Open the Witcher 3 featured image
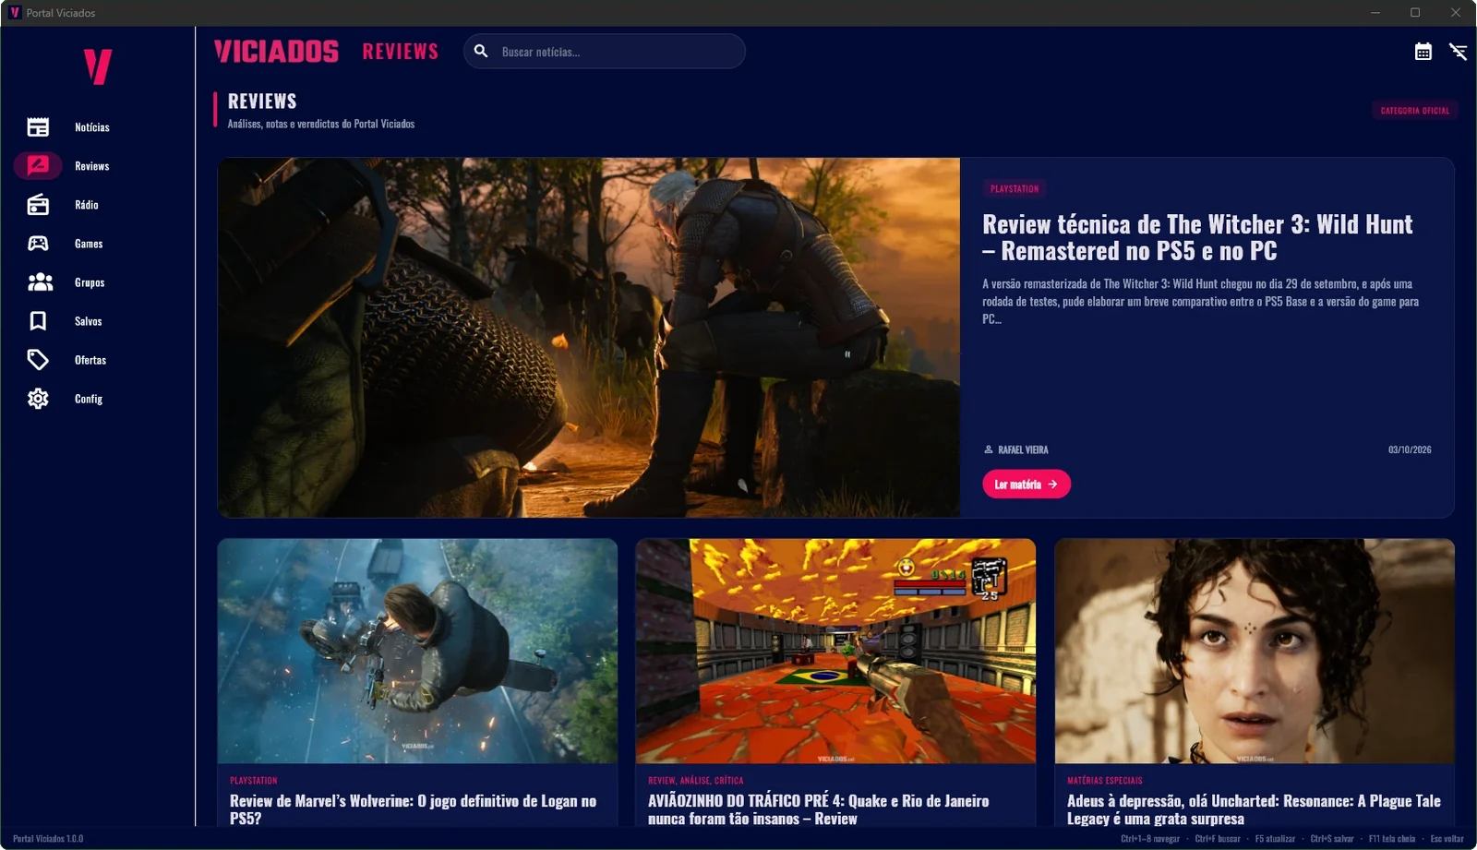The height and width of the screenshot is (850, 1477). [589, 338]
